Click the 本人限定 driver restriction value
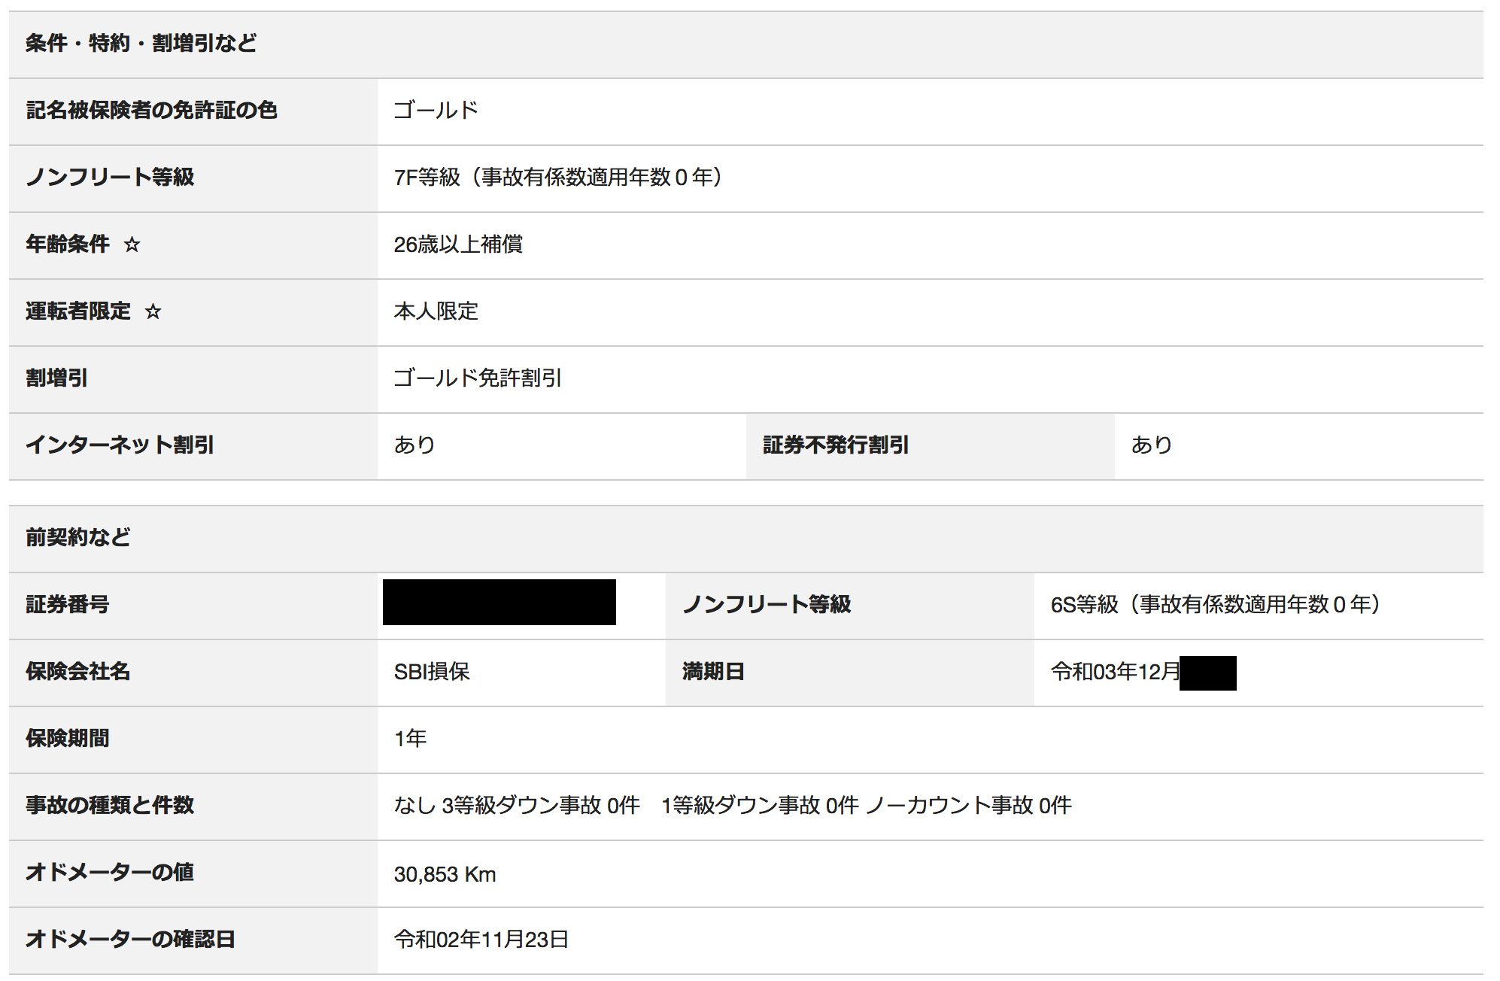Image resolution: width=1500 pixels, height=981 pixels. [436, 311]
